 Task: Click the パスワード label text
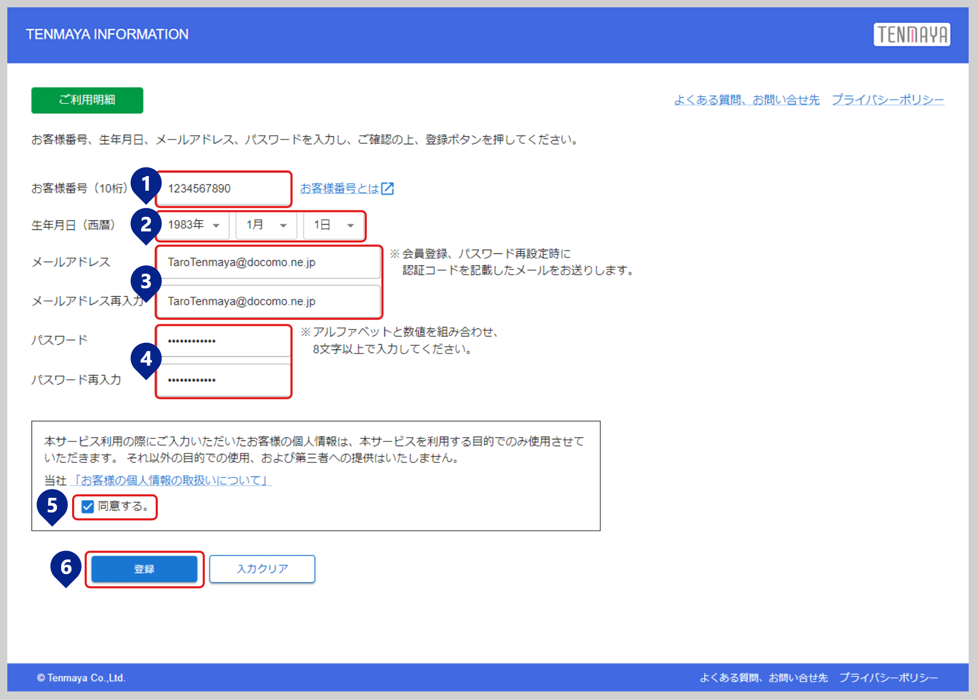coord(60,340)
